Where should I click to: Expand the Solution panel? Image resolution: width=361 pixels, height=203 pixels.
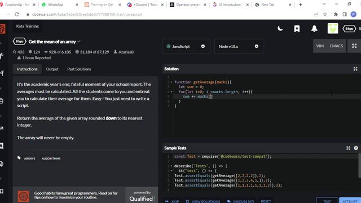(x=355, y=69)
